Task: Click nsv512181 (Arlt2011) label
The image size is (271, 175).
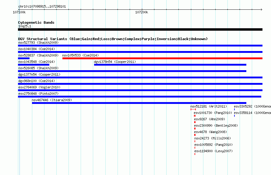Action: click(209, 106)
